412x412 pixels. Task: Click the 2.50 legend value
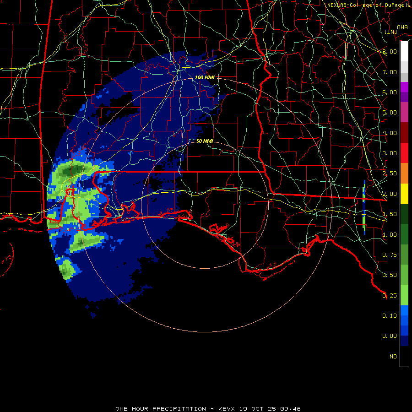(x=390, y=173)
